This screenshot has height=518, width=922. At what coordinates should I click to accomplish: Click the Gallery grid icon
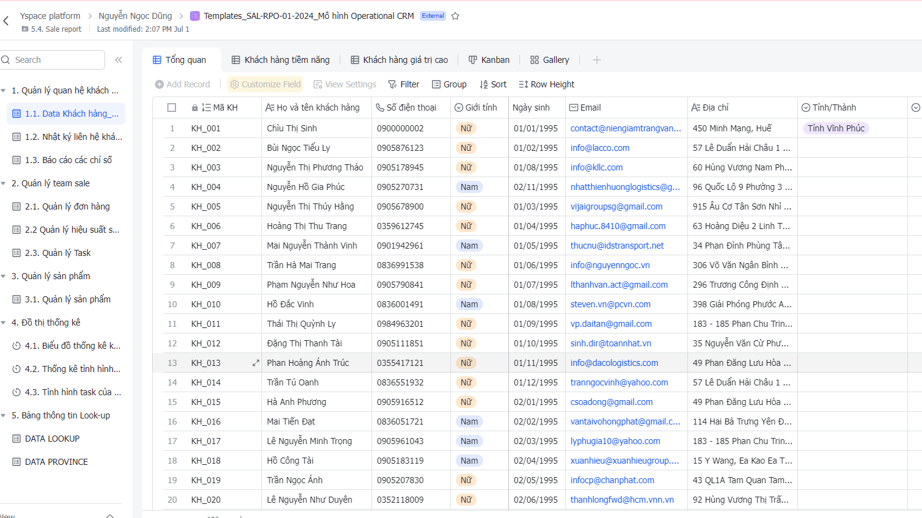tap(535, 60)
